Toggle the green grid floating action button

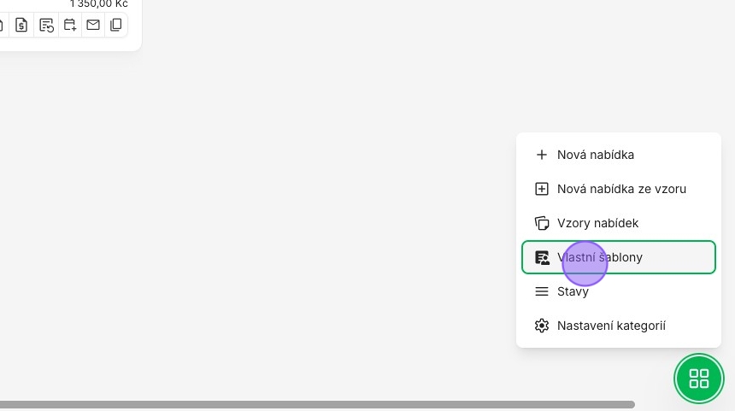tap(699, 379)
